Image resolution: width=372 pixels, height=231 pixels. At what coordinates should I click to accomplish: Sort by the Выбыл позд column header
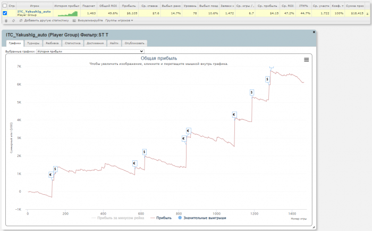coord(208,6)
